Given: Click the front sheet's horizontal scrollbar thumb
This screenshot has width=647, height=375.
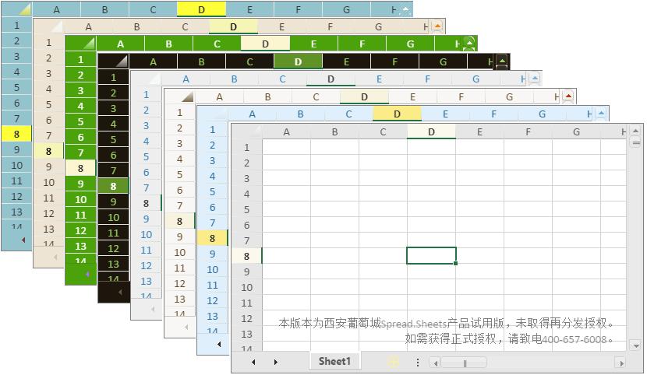Looking at the screenshot, I should [465, 363].
